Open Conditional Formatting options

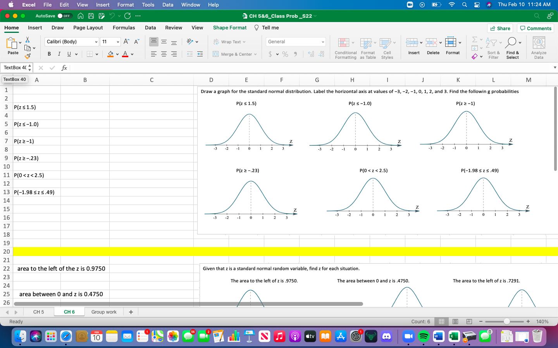pos(344,47)
